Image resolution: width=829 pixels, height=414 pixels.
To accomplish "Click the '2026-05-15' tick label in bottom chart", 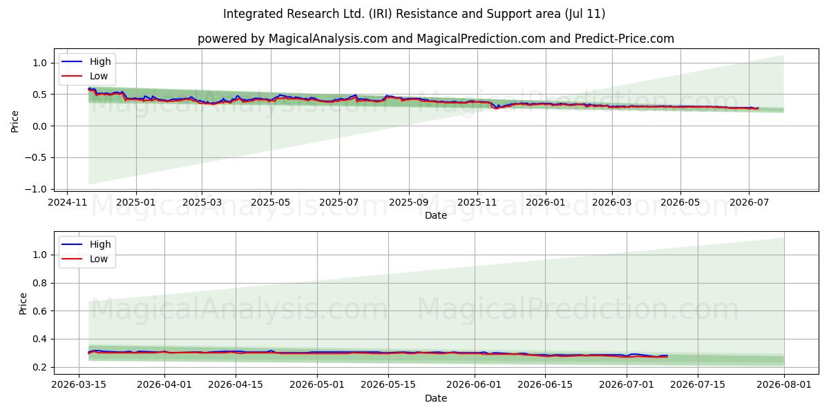I will (388, 386).
